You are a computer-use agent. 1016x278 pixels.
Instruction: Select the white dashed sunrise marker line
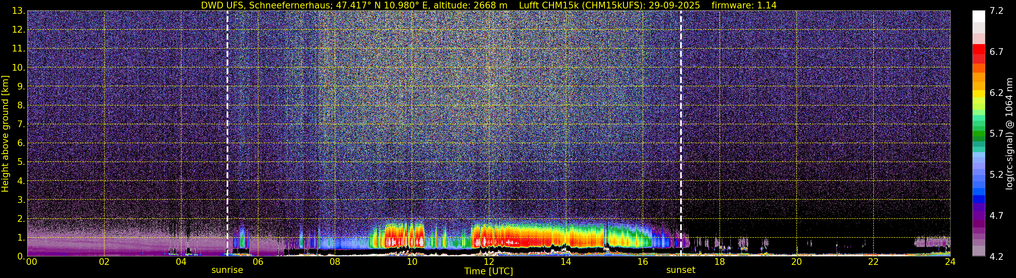point(227,134)
